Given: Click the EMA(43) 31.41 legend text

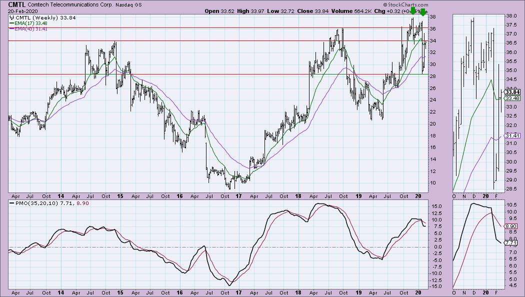Looking at the screenshot, I should coord(30,29).
